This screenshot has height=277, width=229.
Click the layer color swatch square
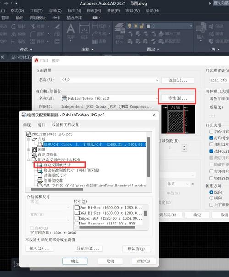[148, 26]
